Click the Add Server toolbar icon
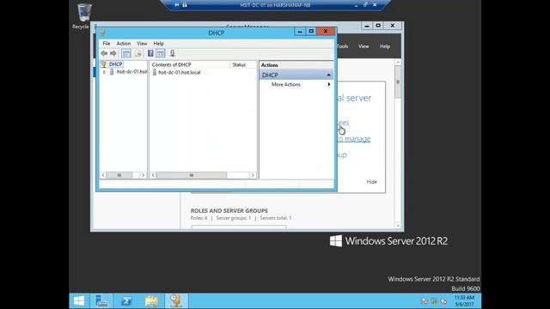This screenshot has width=550, height=309. [172, 53]
